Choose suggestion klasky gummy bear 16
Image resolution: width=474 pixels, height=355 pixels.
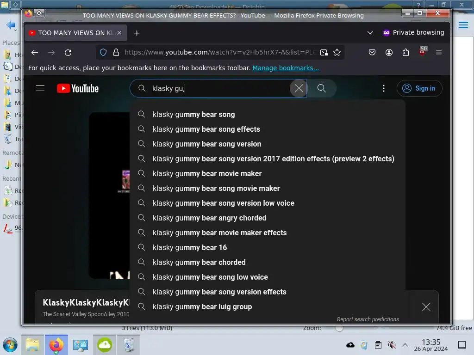267,248
